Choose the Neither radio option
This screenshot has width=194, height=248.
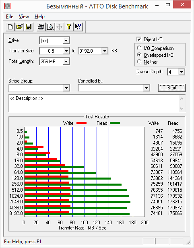tap(139, 62)
